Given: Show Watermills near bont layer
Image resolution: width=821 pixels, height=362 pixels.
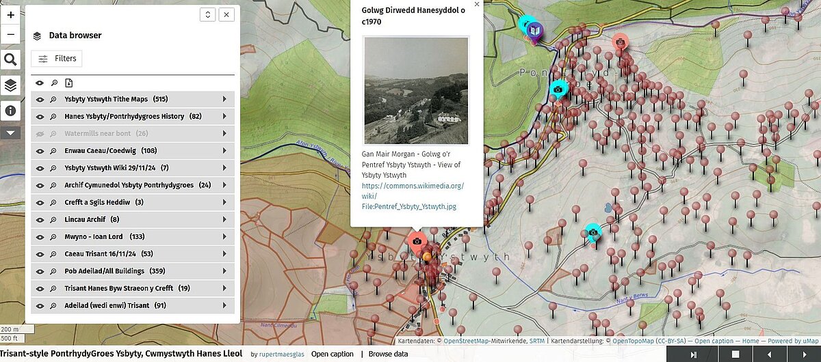Looking at the screenshot, I should (x=40, y=133).
